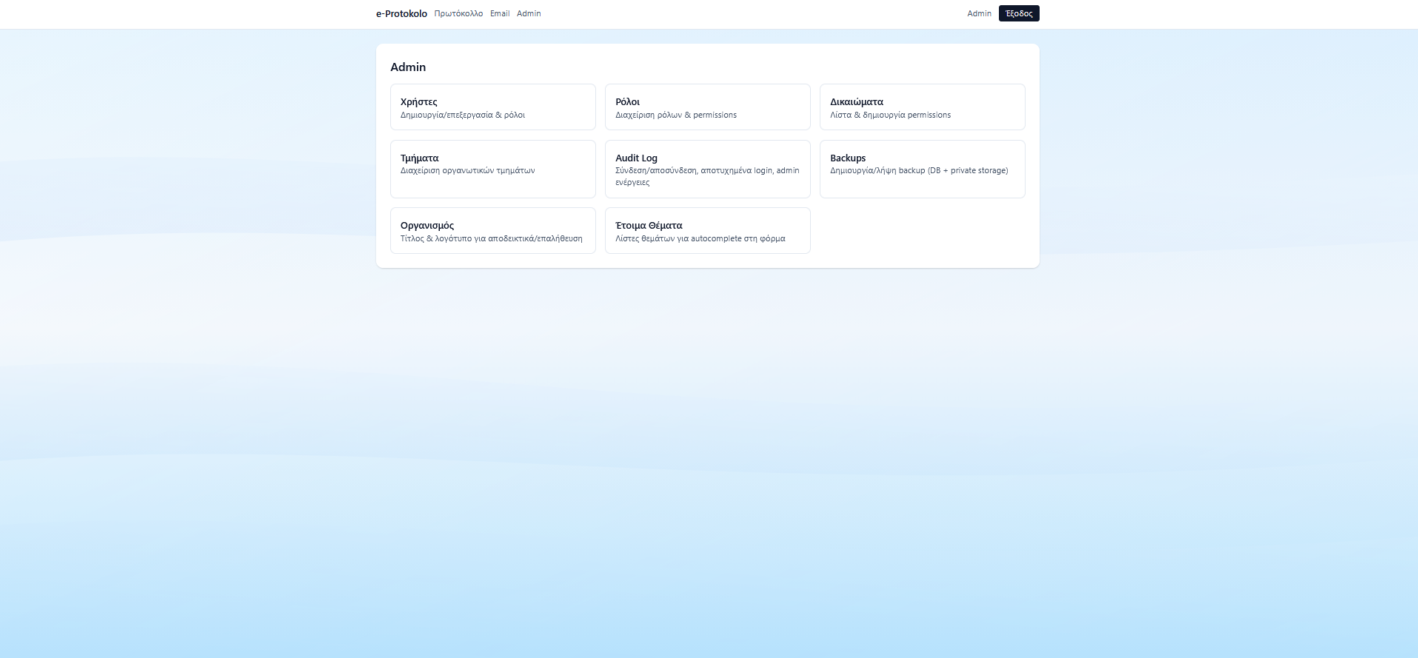Log out with the Έξοδος button
Screen dimensions: 1418x658
tap(1019, 13)
